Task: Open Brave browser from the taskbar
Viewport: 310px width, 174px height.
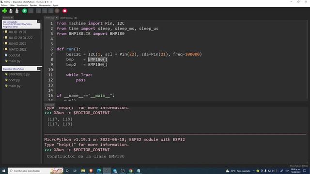Action: 91,171
